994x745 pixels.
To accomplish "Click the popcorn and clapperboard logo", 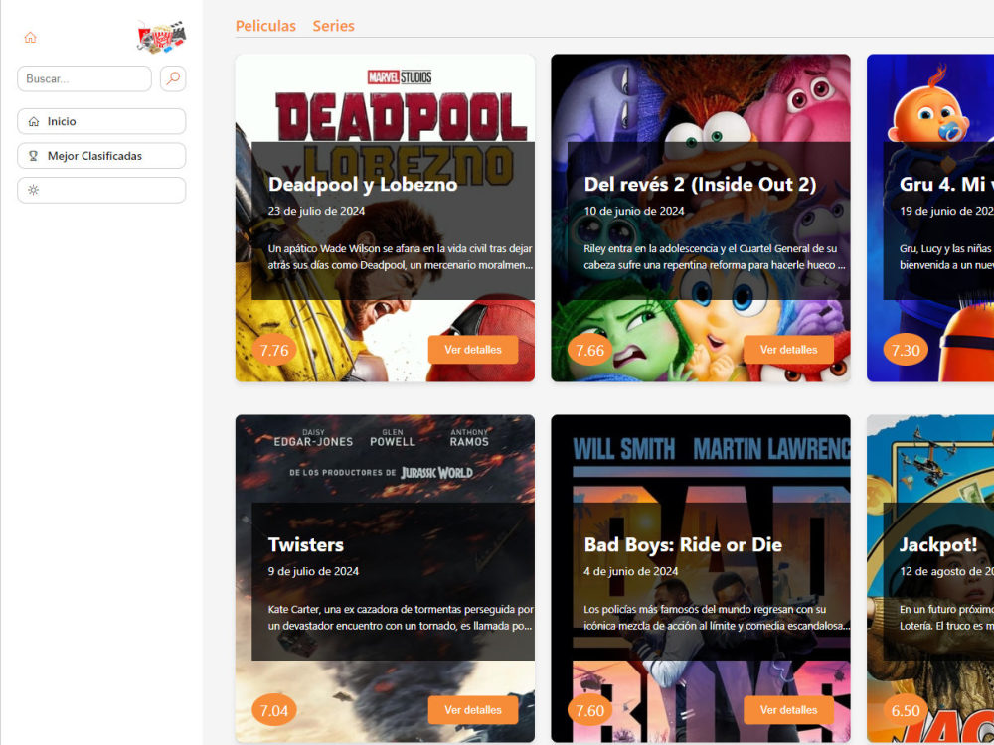I will pyautogui.click(x=162, y=37).
